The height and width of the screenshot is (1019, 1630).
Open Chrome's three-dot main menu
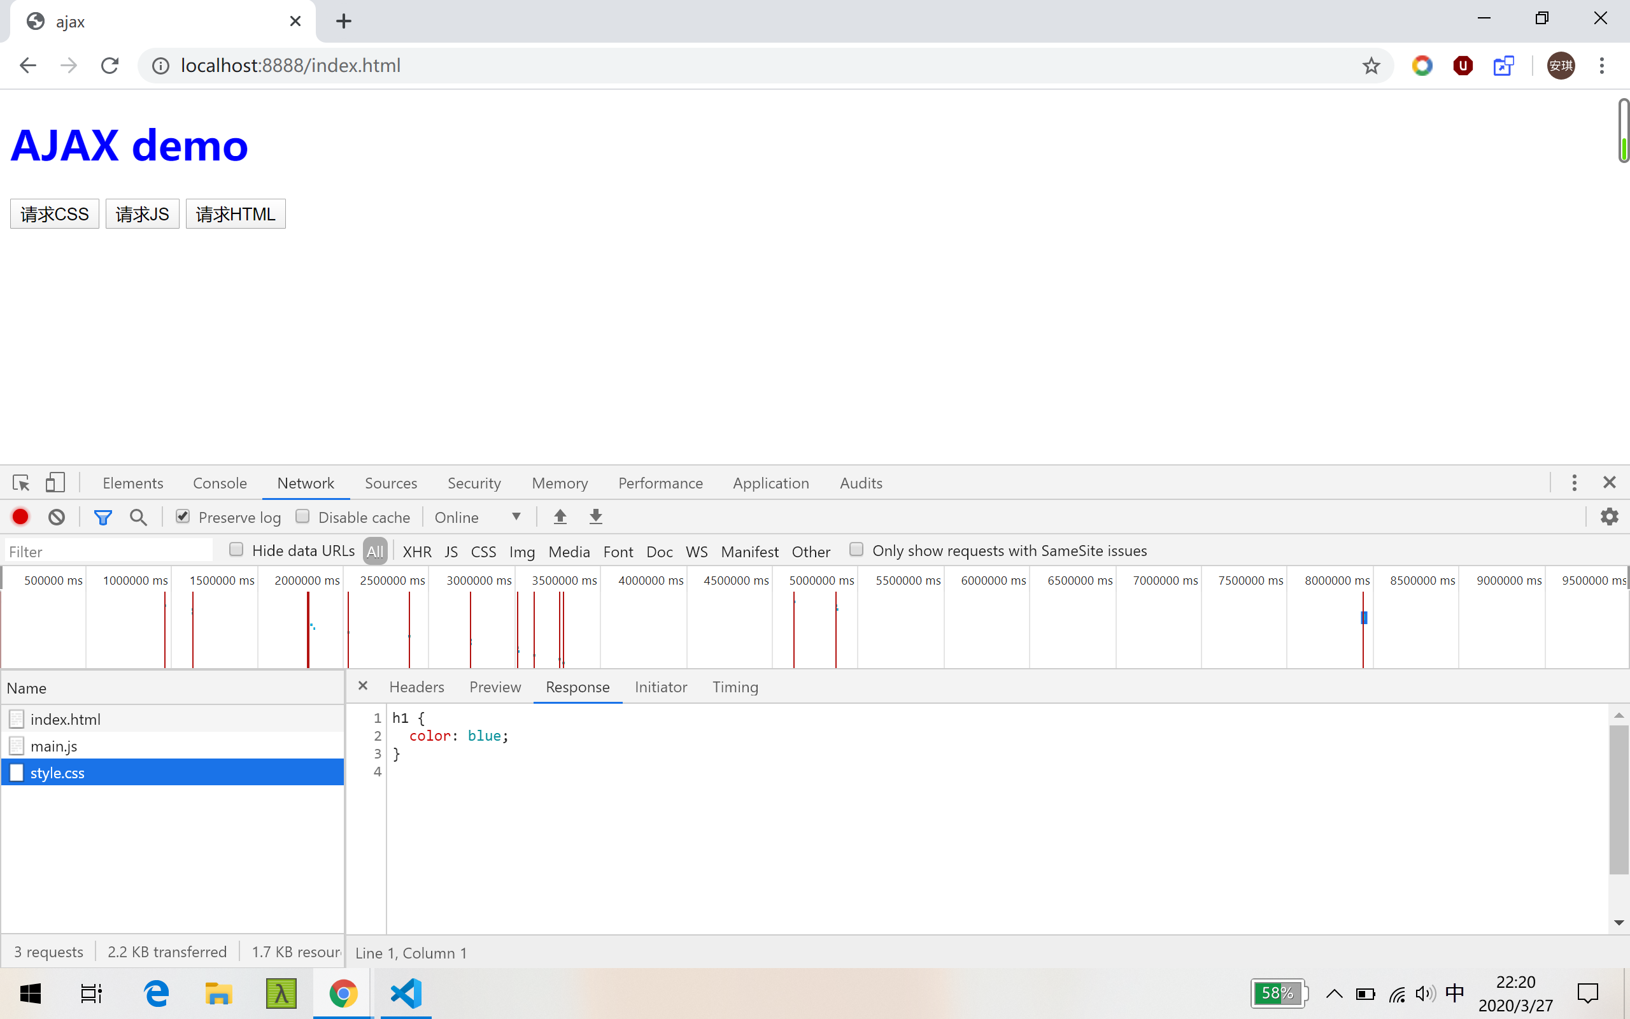1602,66
